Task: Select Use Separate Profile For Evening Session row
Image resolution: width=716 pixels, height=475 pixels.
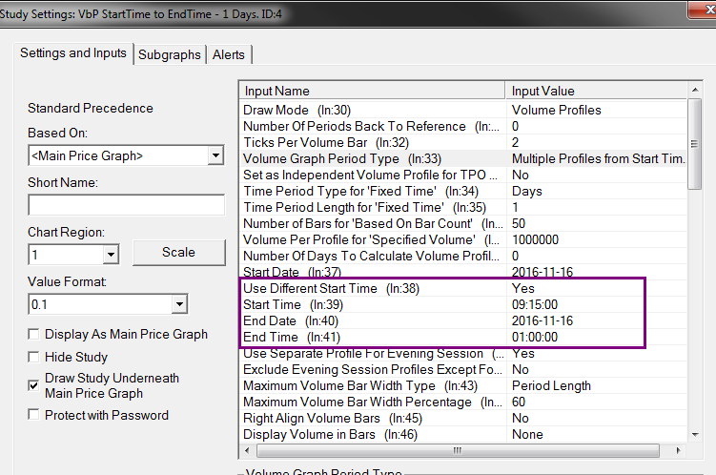Action: (463, 353)
